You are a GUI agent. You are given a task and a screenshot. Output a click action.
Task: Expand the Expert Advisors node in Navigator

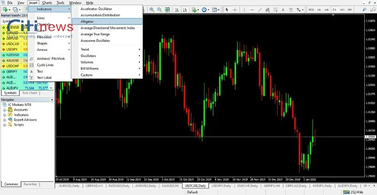coord(4,120)
